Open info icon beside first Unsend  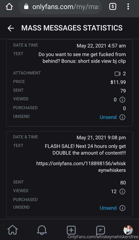coord(122,117)
